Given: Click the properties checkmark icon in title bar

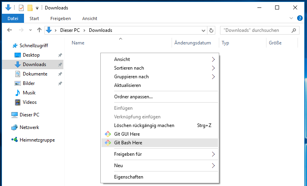Looking at the screenshot, I should pos(21,8).
